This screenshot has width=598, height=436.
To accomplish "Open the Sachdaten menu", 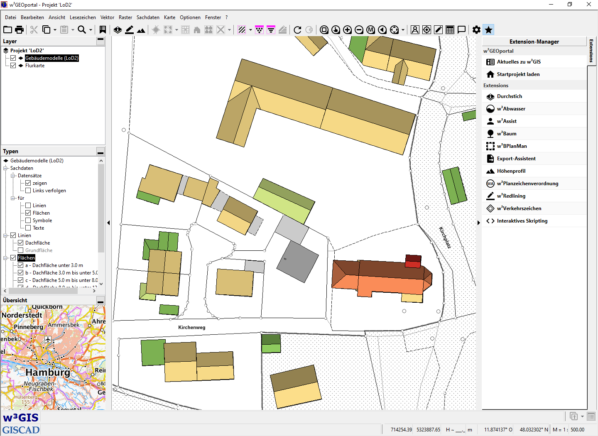I will [148, 17].
